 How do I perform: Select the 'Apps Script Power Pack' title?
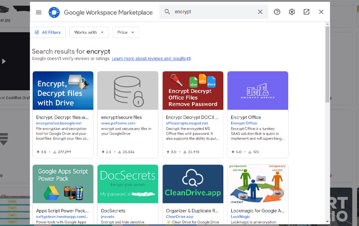(62, 211)
